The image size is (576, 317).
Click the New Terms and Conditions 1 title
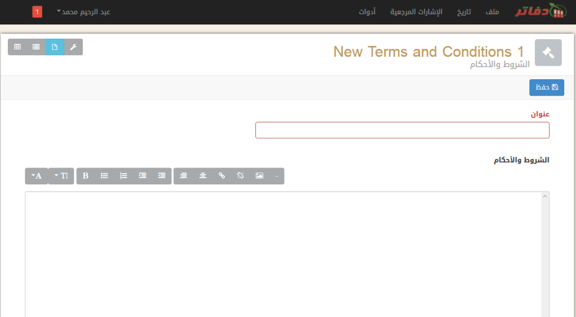click(428, 52)
